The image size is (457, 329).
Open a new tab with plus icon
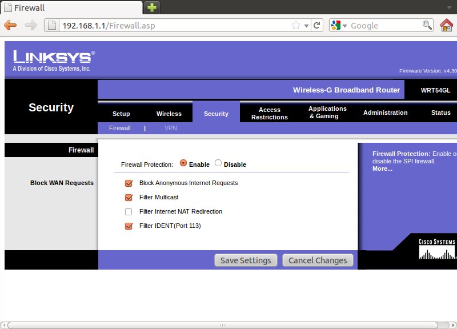[x=152, y=7]
